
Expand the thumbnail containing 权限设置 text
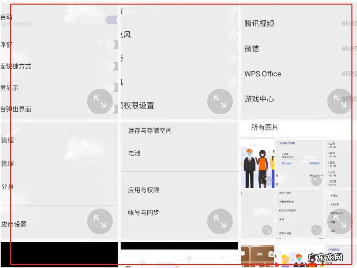220,101
